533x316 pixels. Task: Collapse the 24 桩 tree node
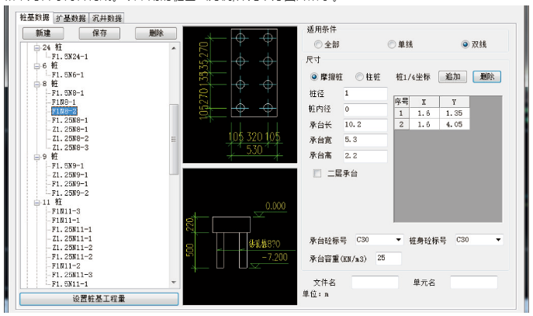[x=36, y=48]
